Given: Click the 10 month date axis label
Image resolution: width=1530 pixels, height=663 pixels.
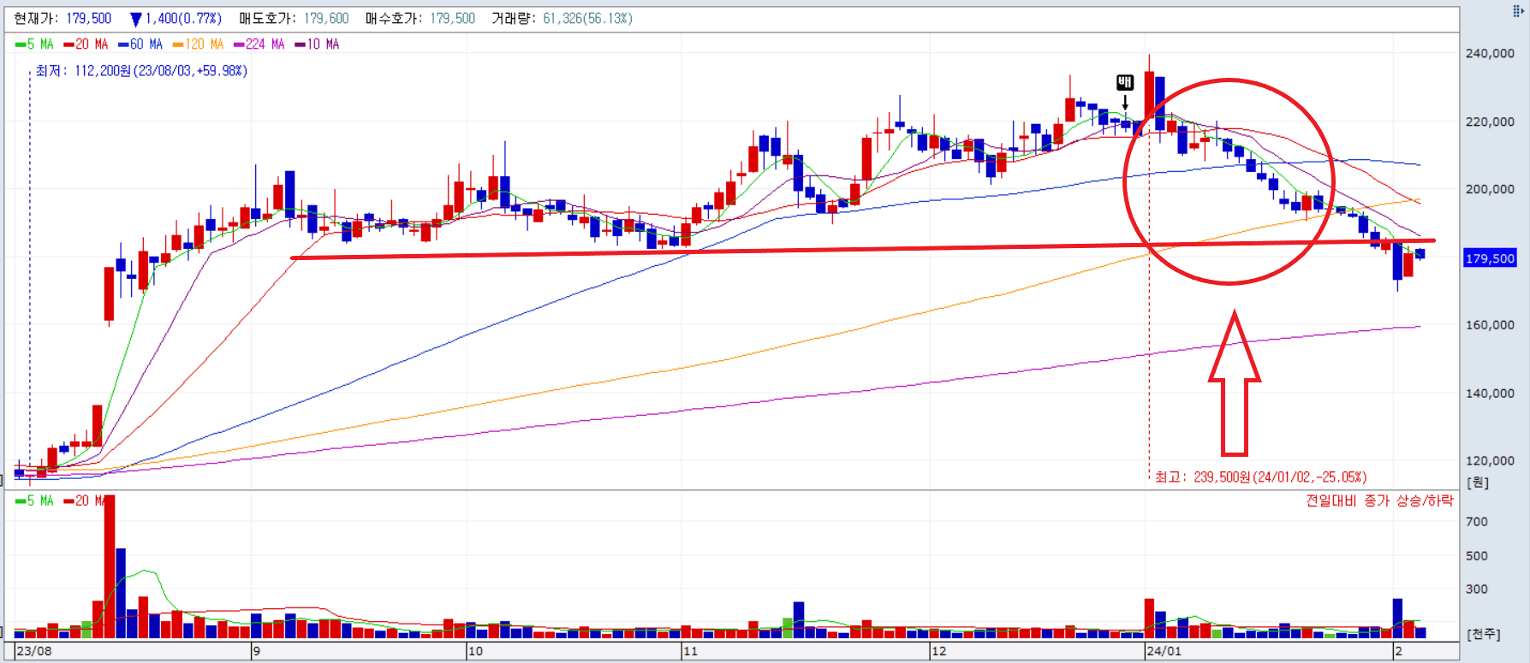Looking at the screenshot, I should (475, 651).
